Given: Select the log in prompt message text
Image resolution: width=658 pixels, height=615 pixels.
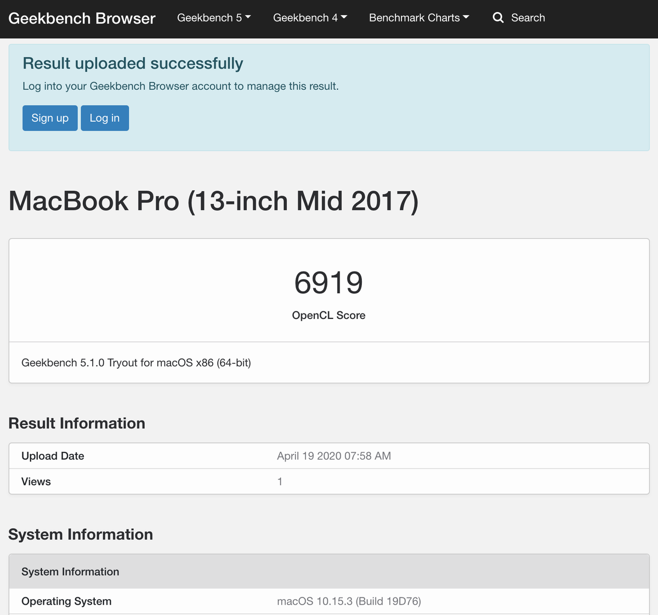Looking at the screenshot, I should point(180,86).
